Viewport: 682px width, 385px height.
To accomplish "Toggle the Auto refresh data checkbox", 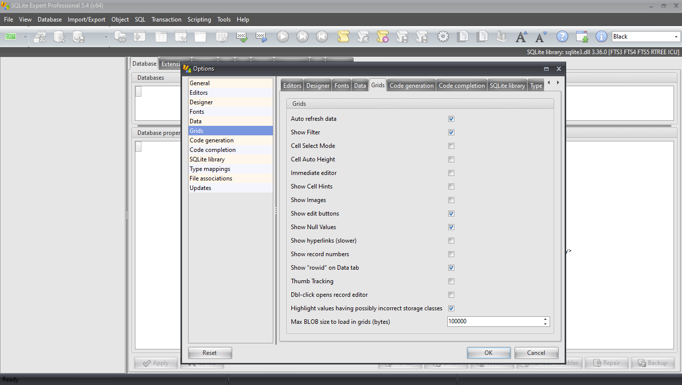I will coord(451,119).
